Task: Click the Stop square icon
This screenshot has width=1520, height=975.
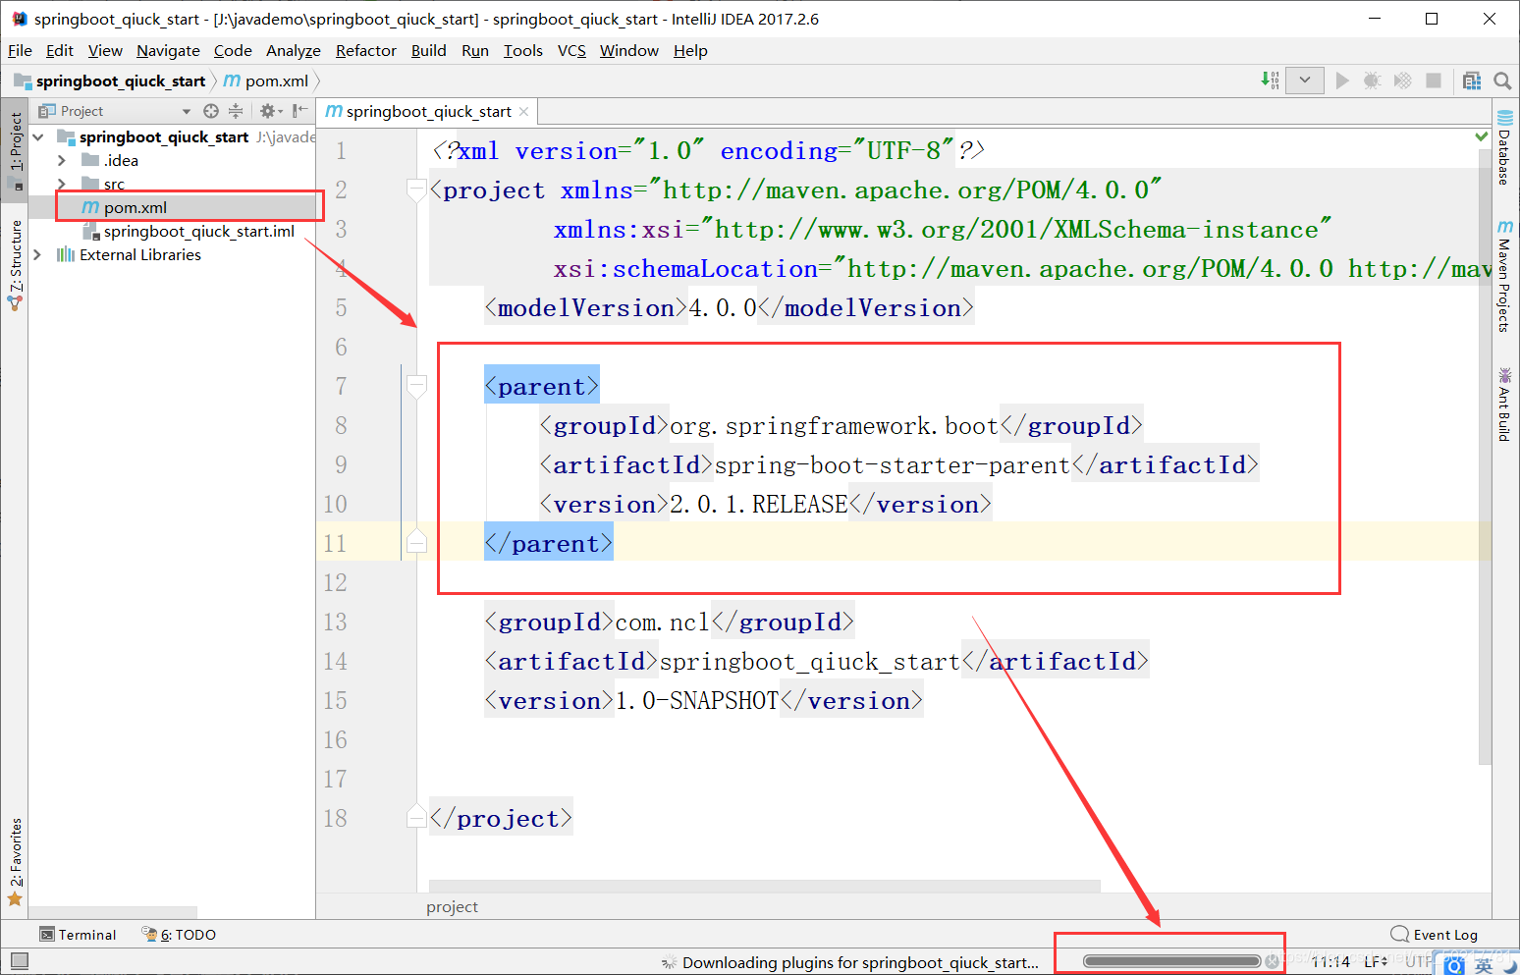Action: (1434, 81)
